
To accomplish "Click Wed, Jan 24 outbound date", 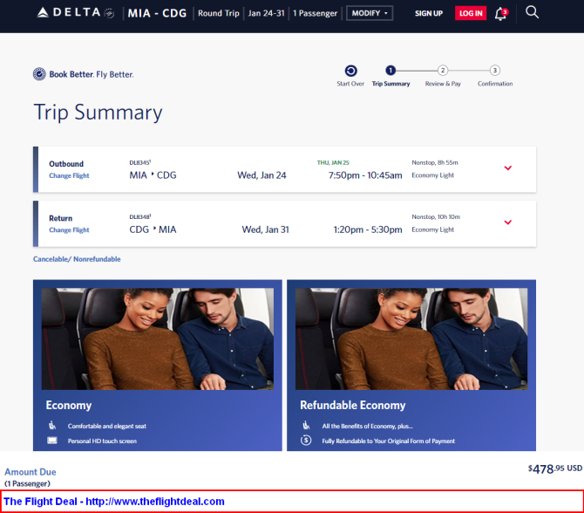I will pyautogui.click(x=261, y=175).
